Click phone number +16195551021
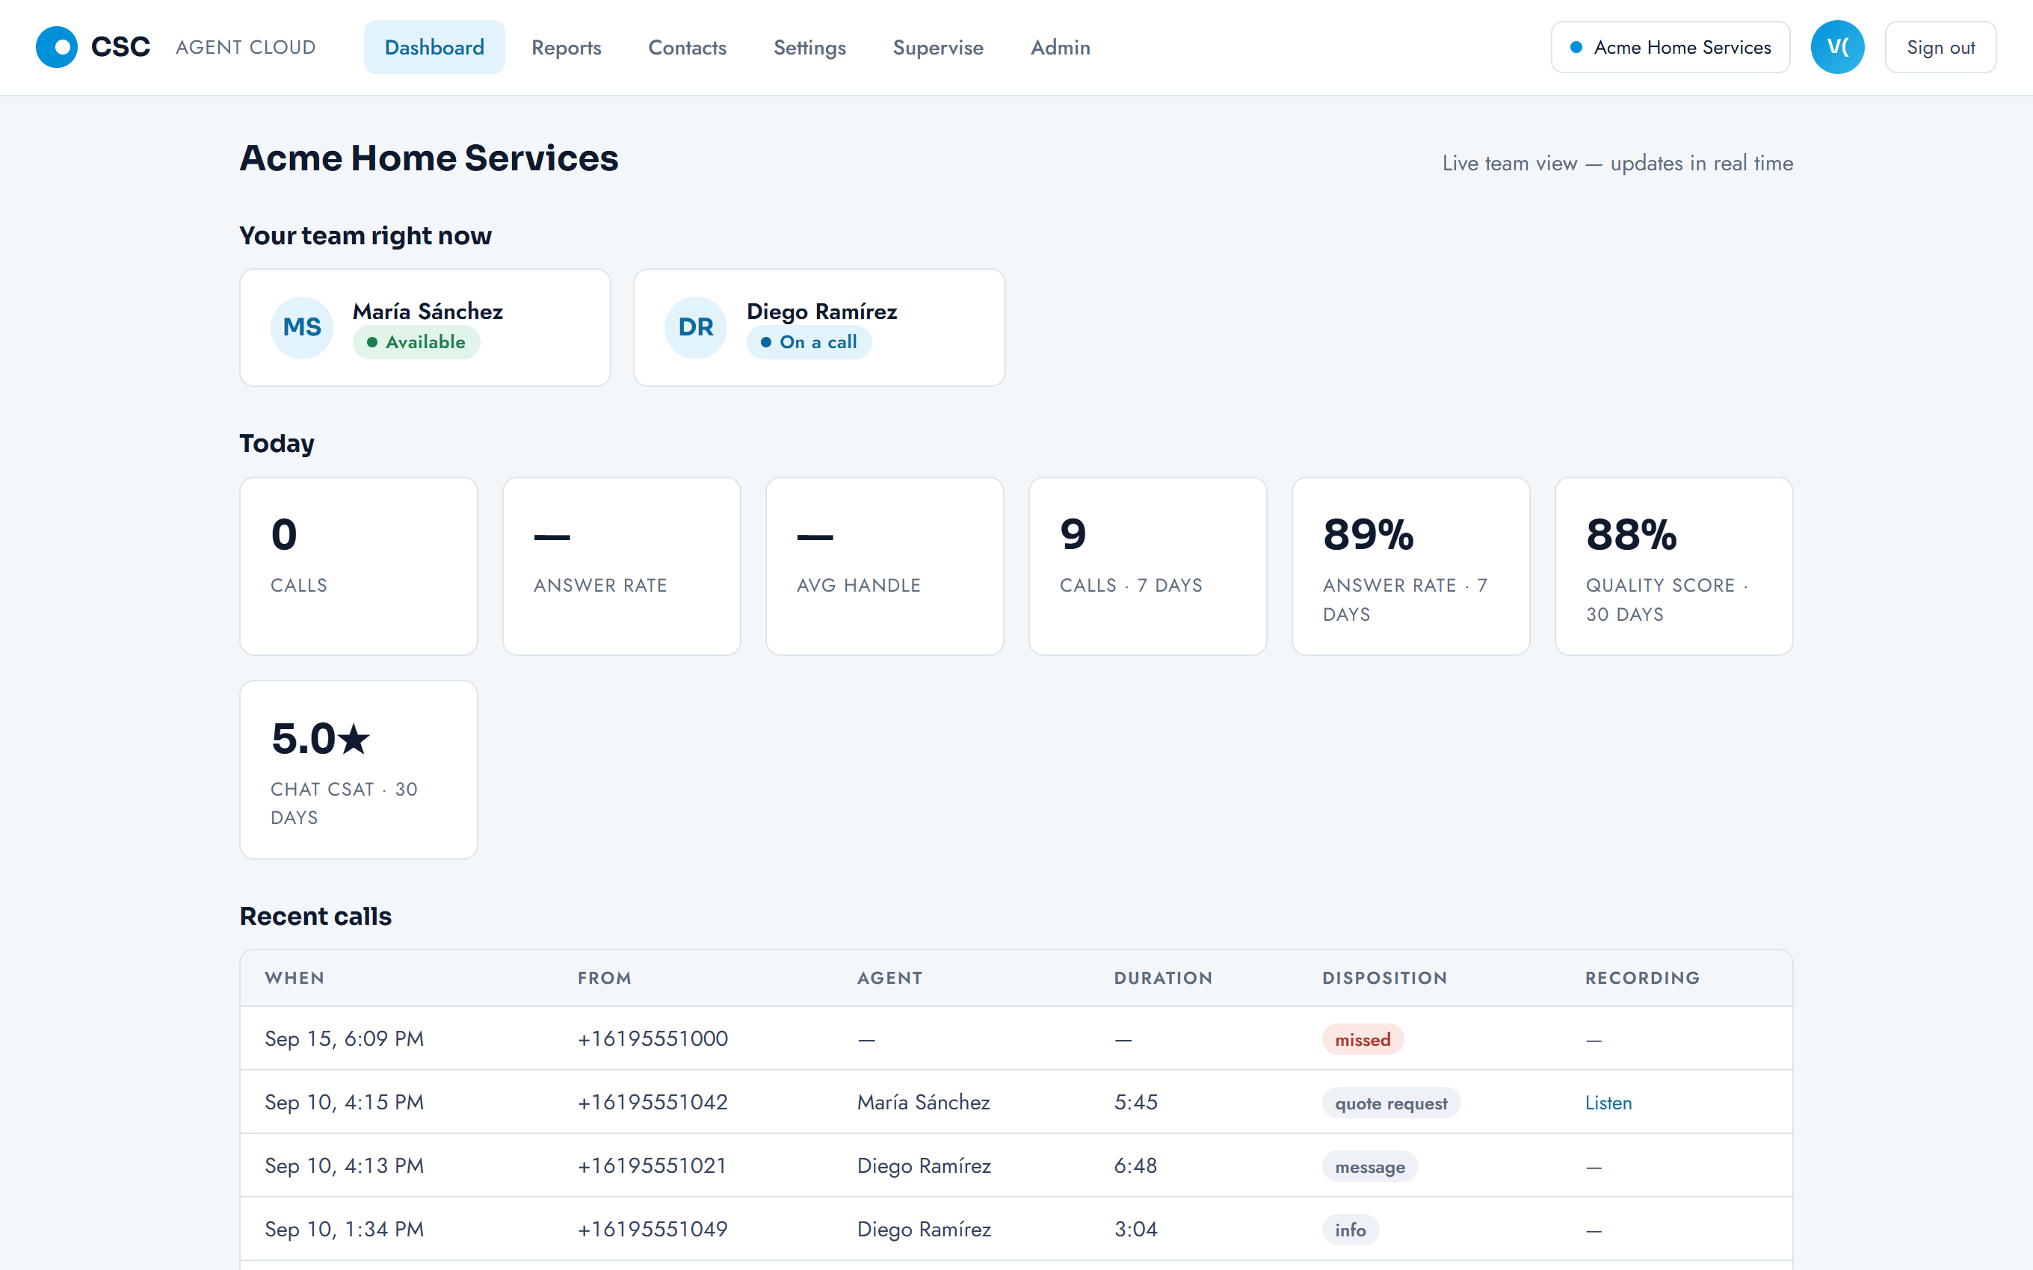This screenshot has width=2033, height=1270. tap(652, 1166)
